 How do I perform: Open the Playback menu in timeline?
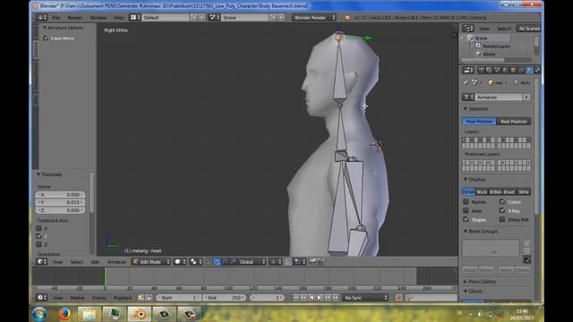(x=123, y=298)
